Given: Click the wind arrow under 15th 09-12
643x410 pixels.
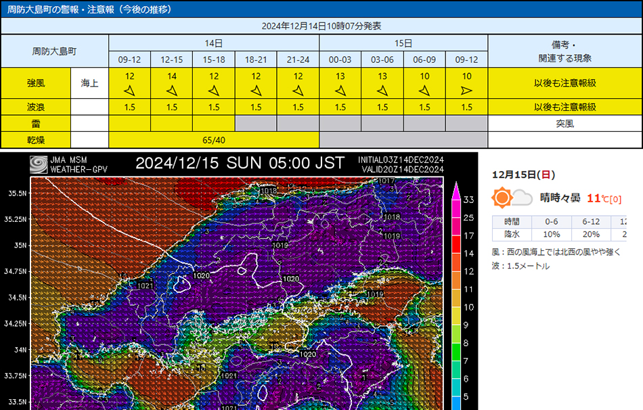Looking at the screenshot, I should point(466,90).
